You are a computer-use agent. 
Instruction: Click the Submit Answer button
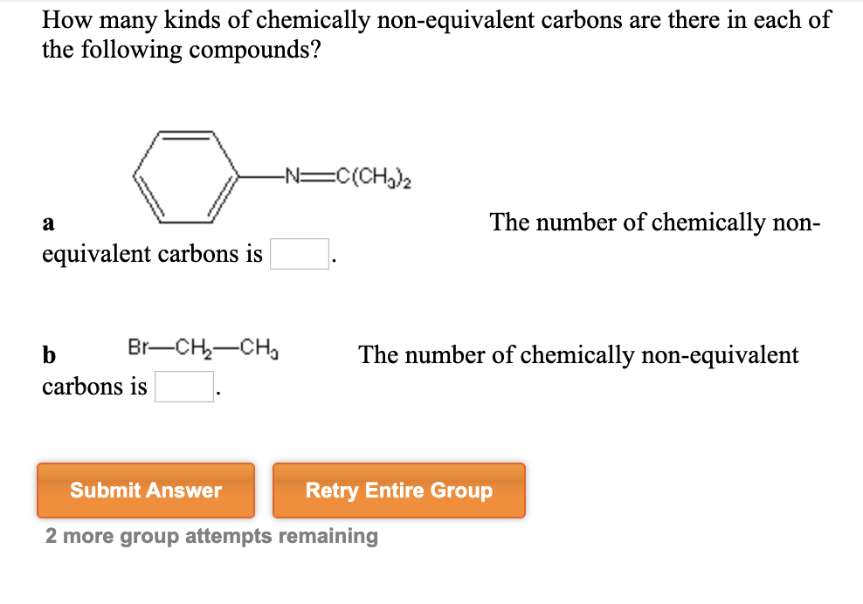(145, 491)
